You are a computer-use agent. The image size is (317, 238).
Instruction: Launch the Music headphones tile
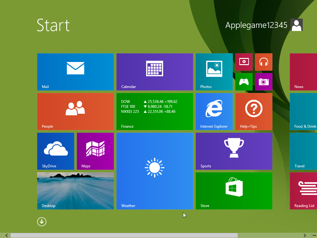(264, 62)
